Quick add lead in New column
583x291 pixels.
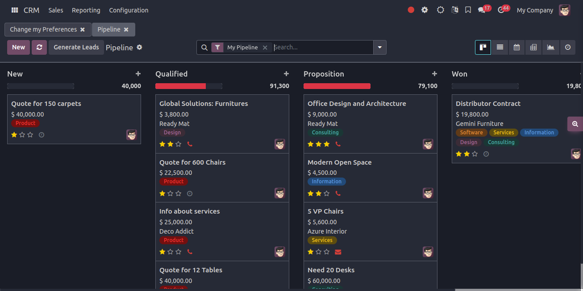138,74
